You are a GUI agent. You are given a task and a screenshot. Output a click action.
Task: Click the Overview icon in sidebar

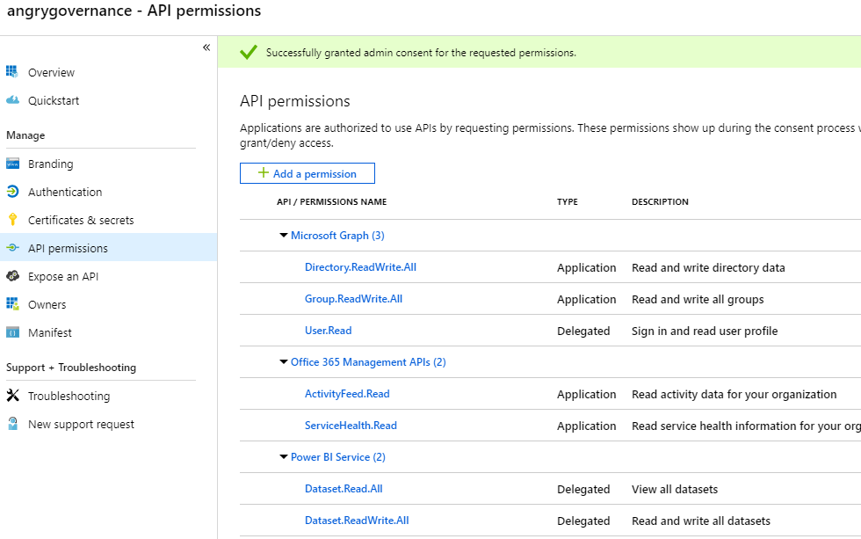12,72
